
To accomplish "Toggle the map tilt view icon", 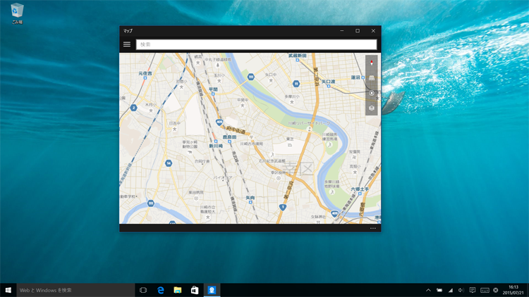I will coord(372,78).
